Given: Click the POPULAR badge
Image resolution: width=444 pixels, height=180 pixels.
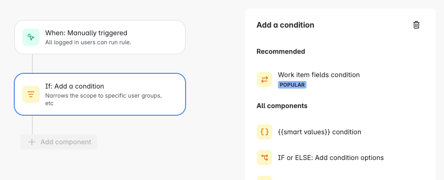Looking at the screenshot, I should pyautogui.click(x=292, y=85).
